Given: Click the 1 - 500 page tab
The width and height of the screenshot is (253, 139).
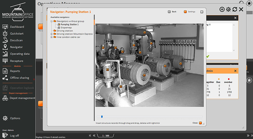Looking at the screenshot, I should pos(106,136).
